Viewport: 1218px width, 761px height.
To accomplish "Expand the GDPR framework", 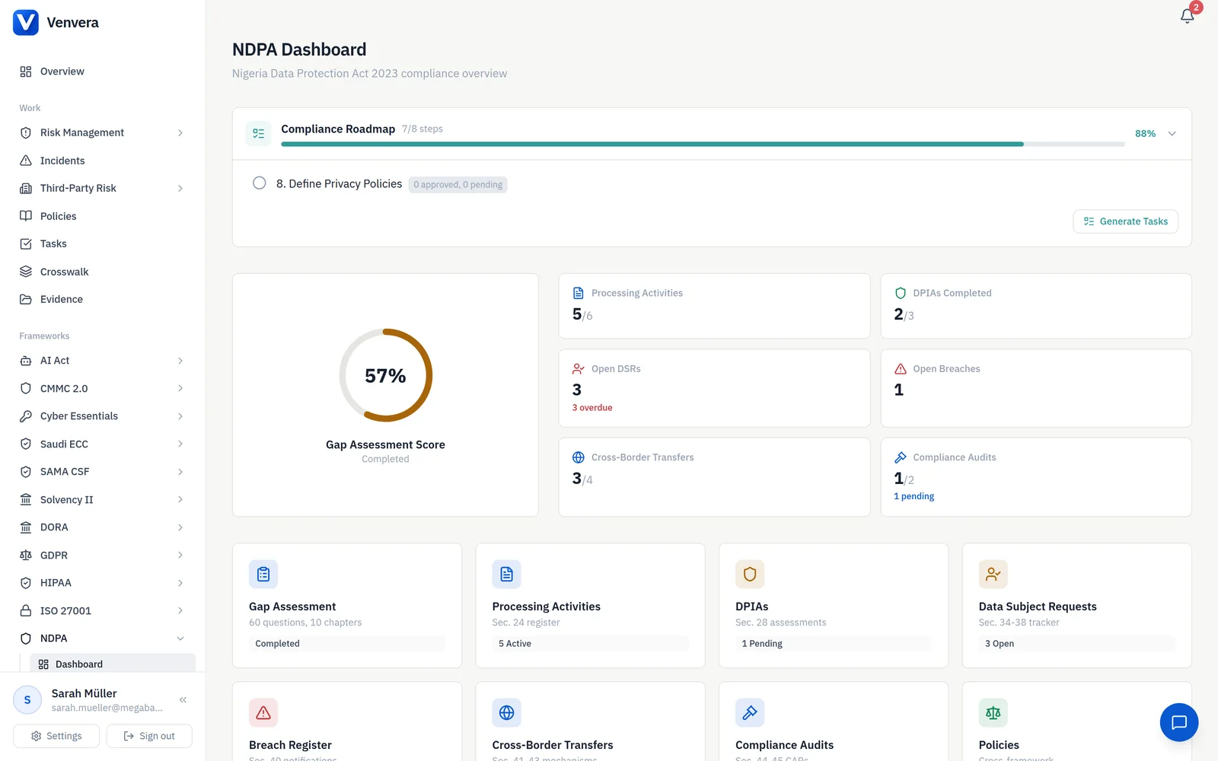I will [180, 556].
